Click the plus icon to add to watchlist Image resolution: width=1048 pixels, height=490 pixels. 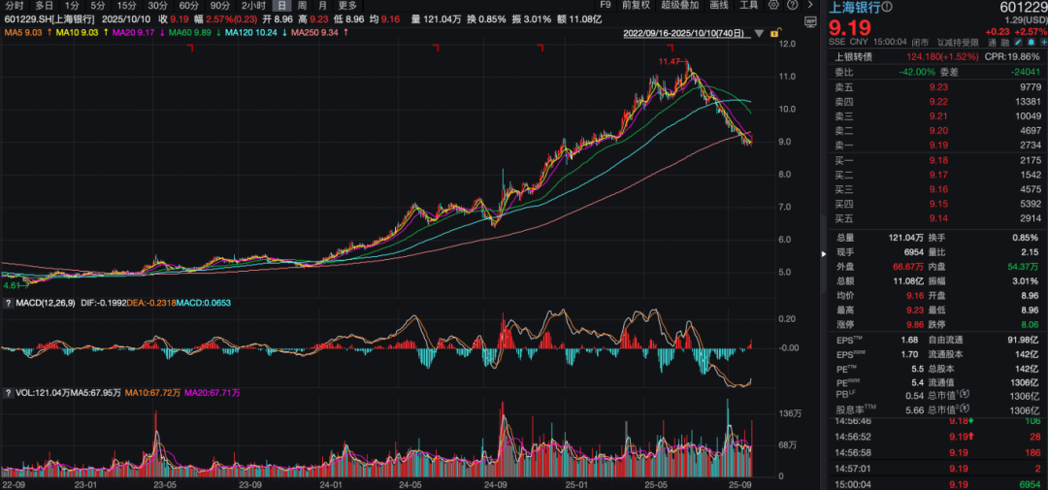[x=1043, y=42]
